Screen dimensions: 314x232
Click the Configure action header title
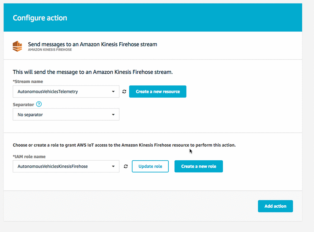coord(40,18)
